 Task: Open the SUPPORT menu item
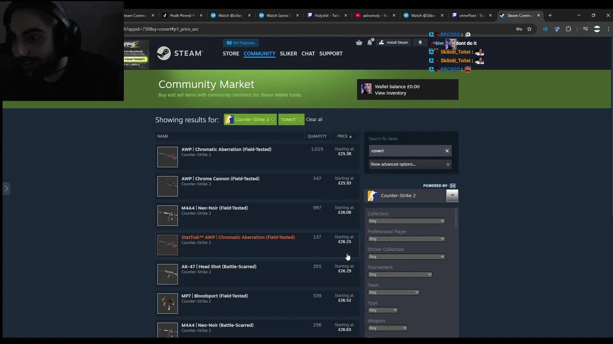[x=331, y=54]
